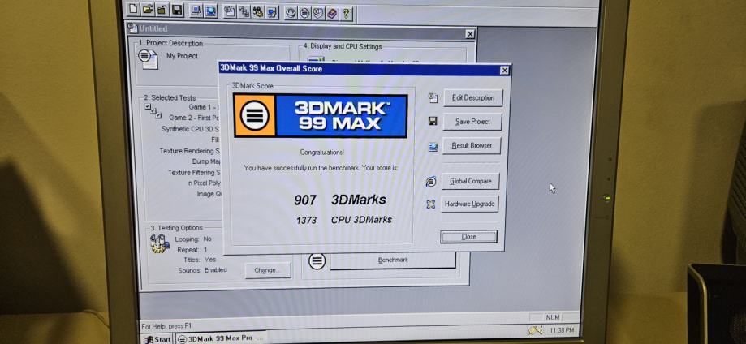Viewport: 746px width, 344px height.
Task: Click the 'Synthetic CPU 3D S' test entry
Action: coord(190,128)
